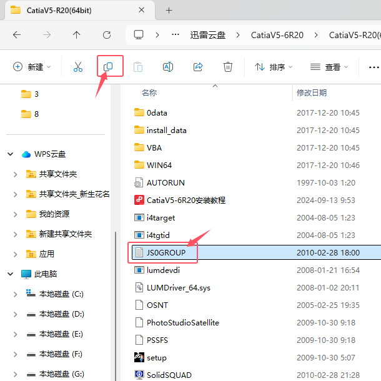
Task: Open the more options ellipsis in toolbar
Action: pyautogui.click(x=374, y=67)
